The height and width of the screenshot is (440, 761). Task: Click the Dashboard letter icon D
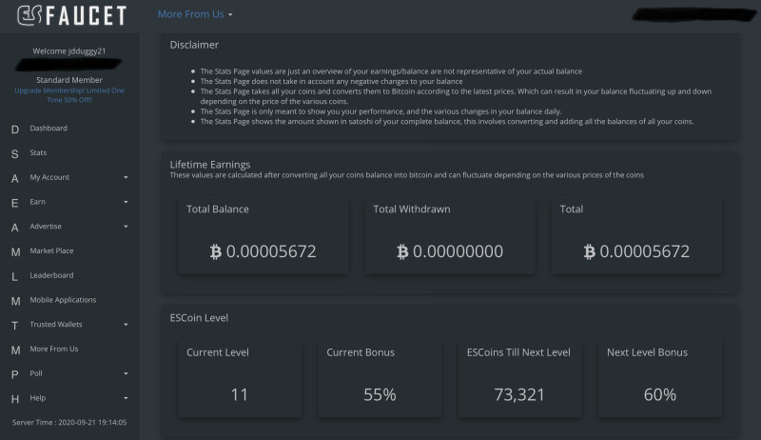point(15,130)
